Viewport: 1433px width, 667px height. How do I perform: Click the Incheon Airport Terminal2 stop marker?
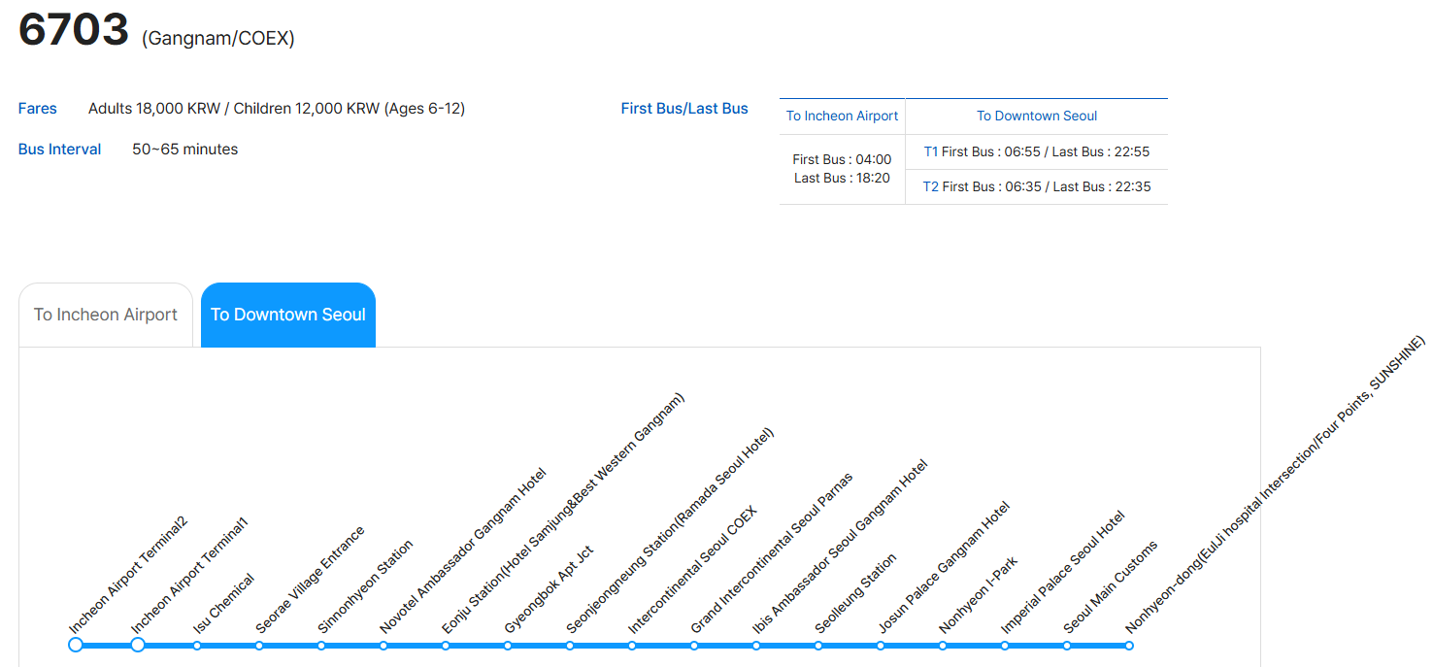tap(76, 645)
